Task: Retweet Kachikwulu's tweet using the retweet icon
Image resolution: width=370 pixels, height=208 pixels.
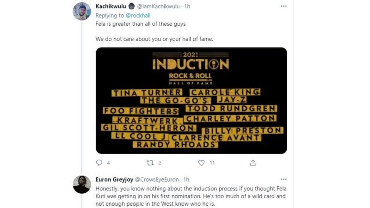Action: pyautogui.click(x=150, y=163)
